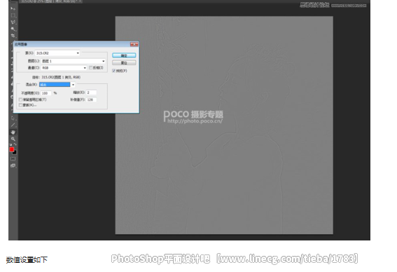Click the Scale field showing 2

coord(92,93)
